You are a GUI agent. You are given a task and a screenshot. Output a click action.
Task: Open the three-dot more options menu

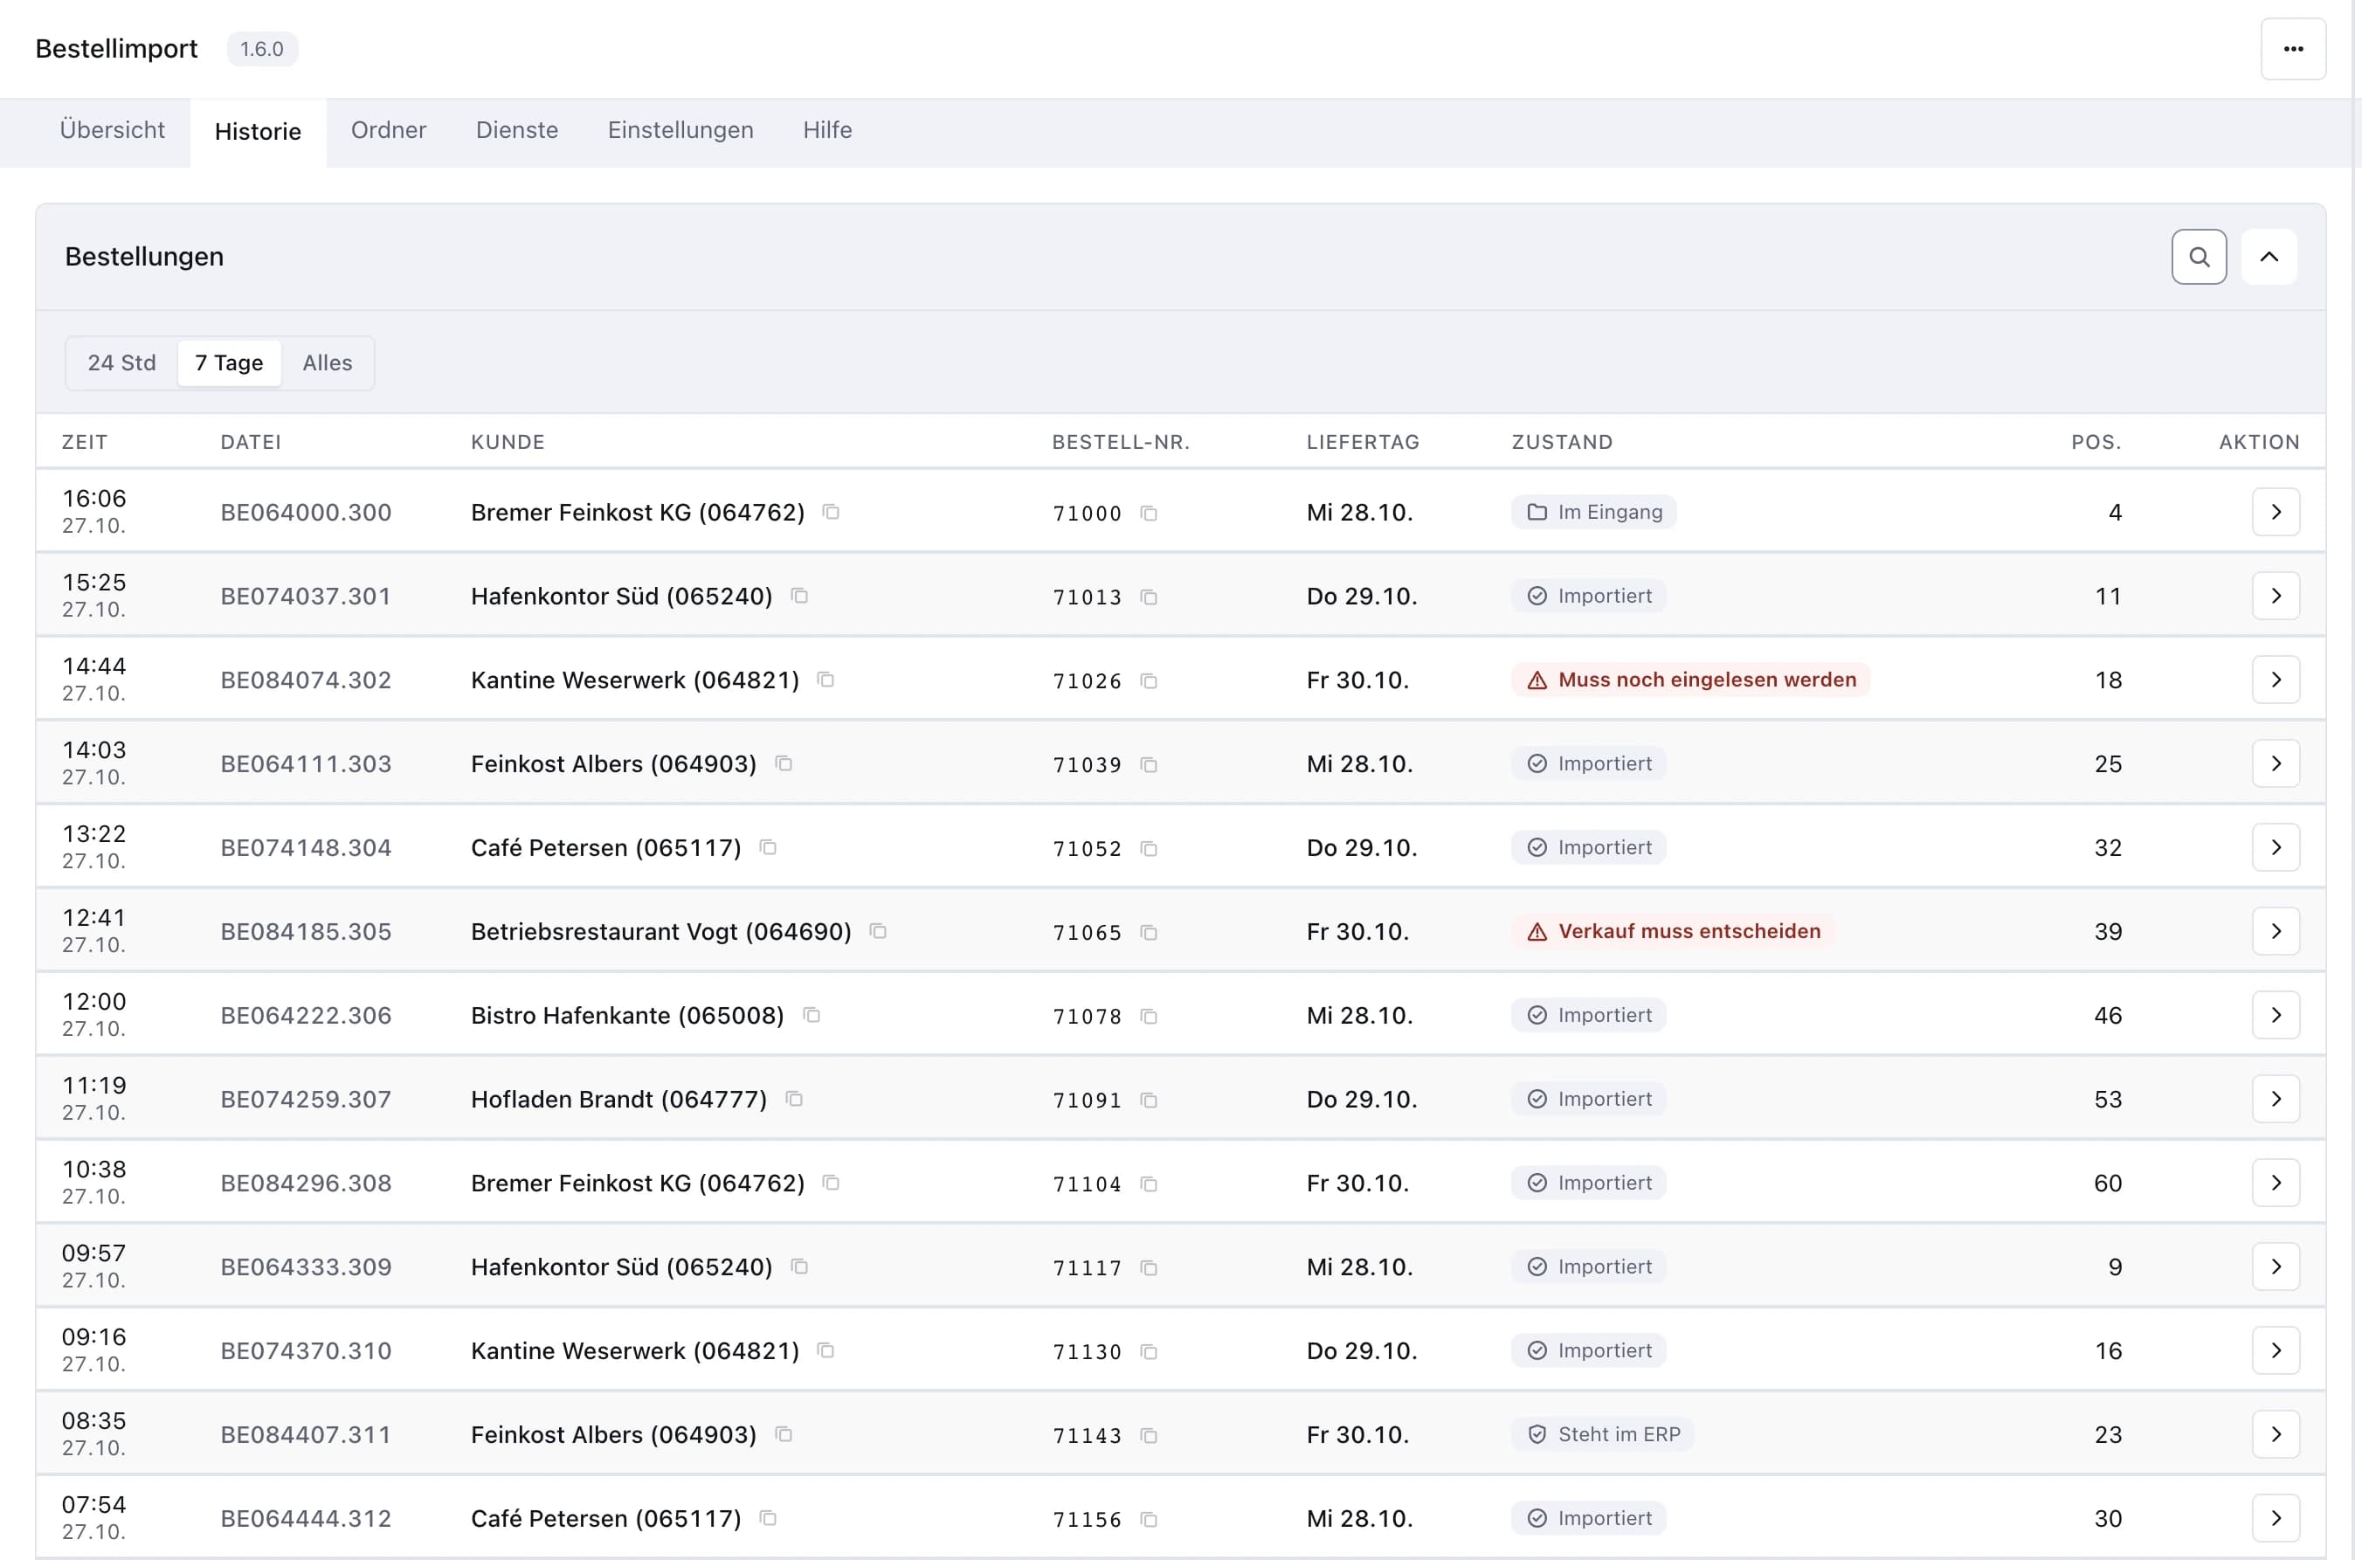pos(2293,49)
